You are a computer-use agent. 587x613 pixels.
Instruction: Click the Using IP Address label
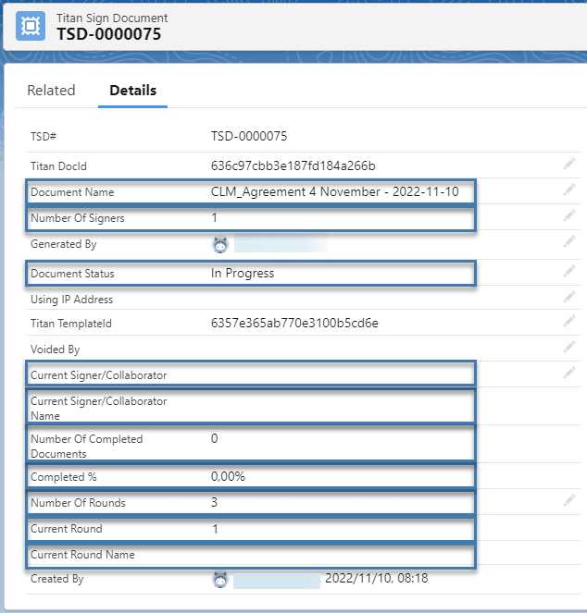coord(71,300)
